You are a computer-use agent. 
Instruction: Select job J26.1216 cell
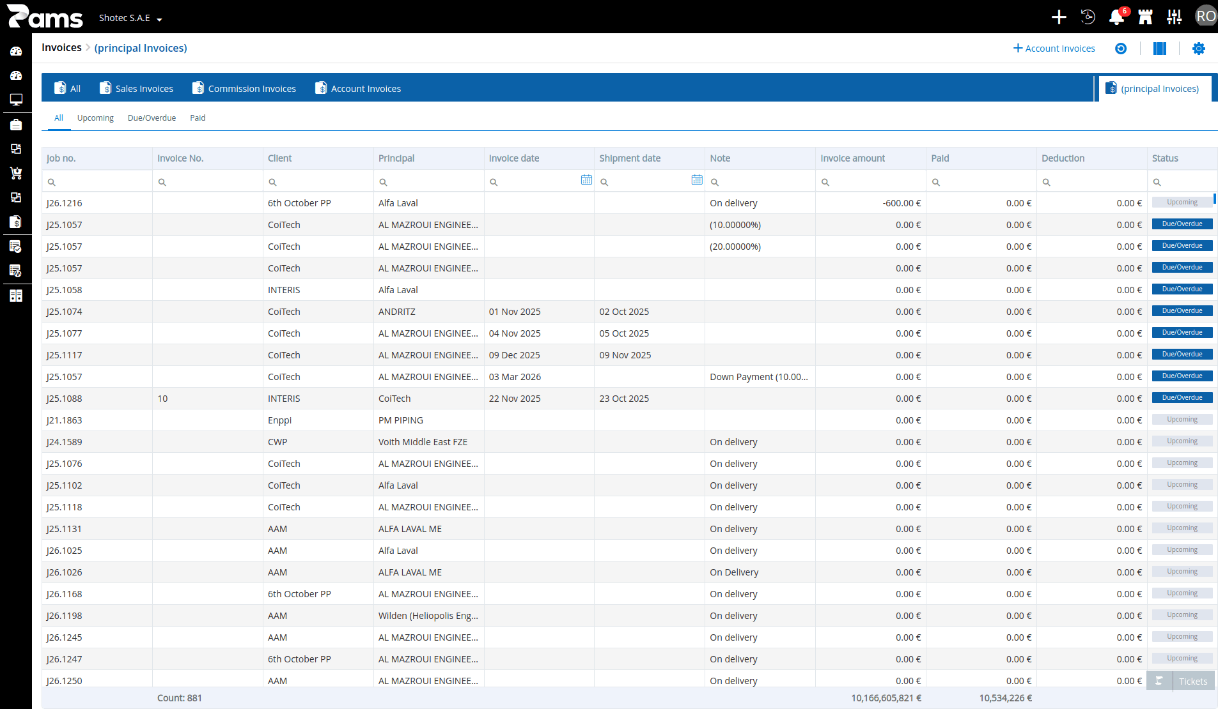[x=97, y=203]
